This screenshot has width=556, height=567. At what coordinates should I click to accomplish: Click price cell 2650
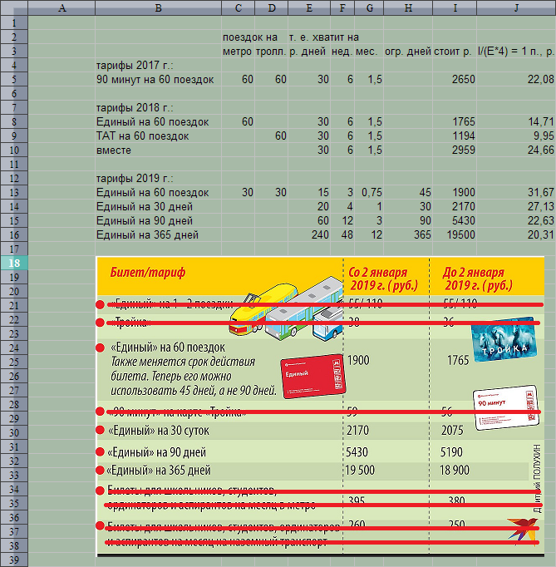455,80
